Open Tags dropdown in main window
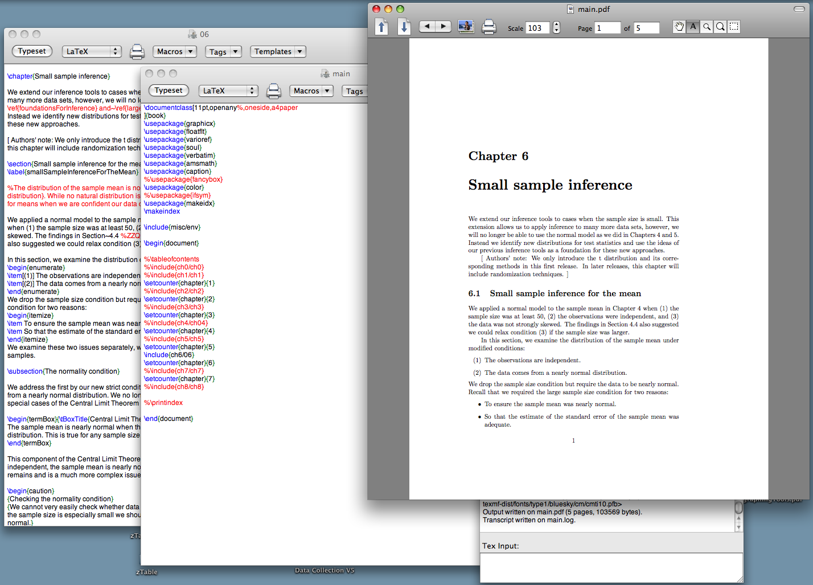Image resolution: width=813 pixels, height=585 pixels. pyautogui.click(x=354, y=91)
